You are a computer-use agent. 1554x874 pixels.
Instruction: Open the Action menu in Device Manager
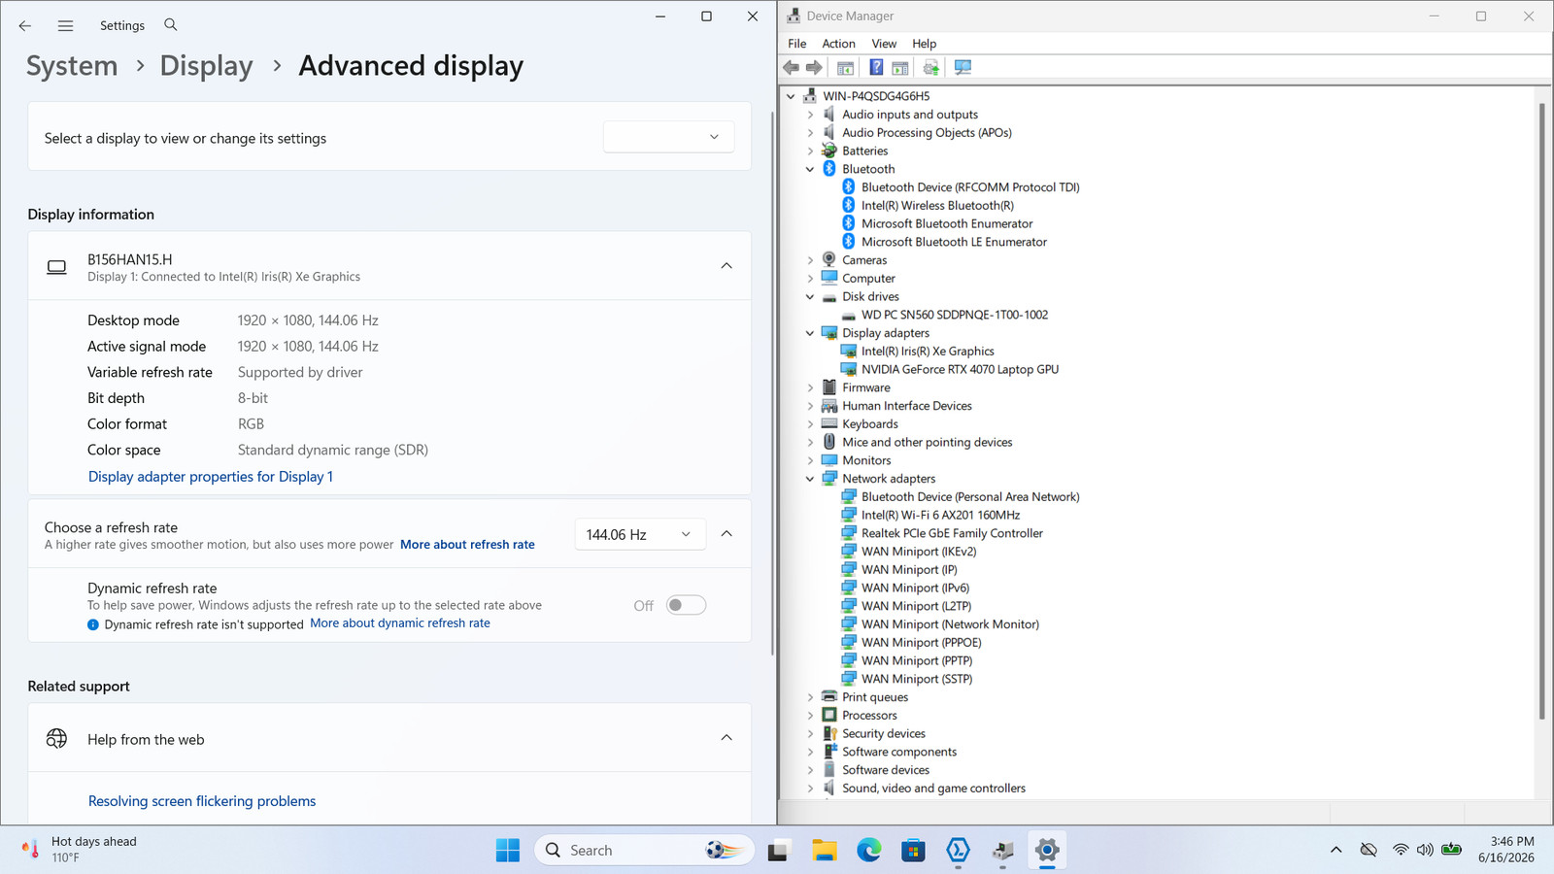pos(838,44)
